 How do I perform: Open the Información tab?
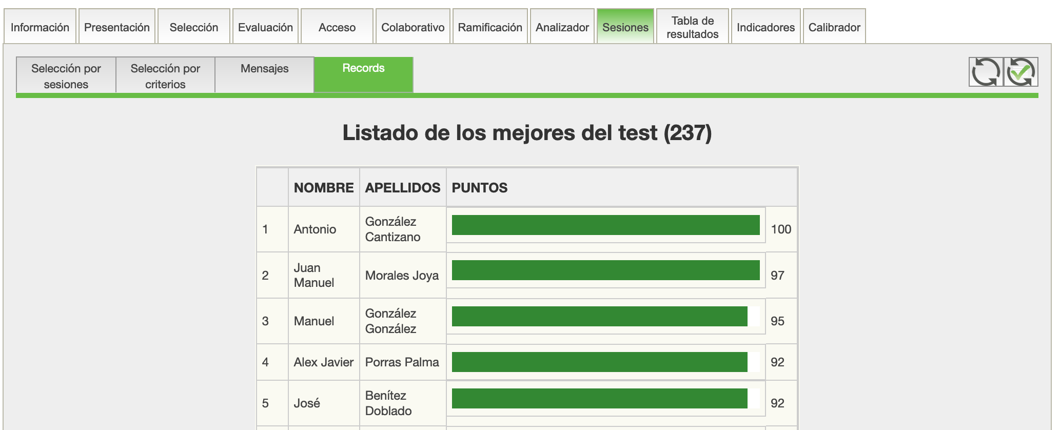click(40, 27)
